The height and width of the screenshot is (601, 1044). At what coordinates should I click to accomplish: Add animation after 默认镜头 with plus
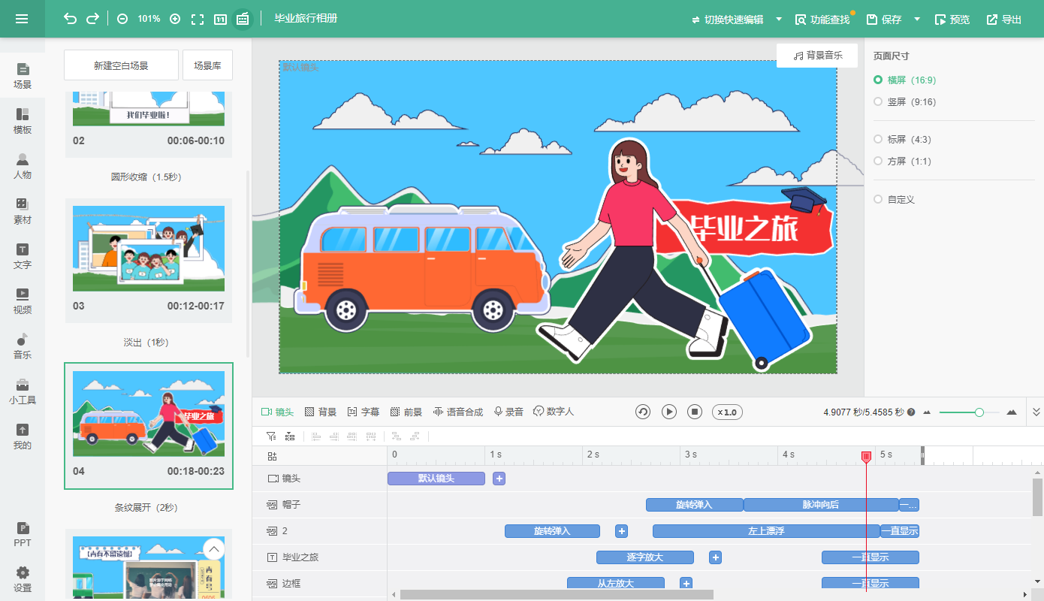(499, 479)
